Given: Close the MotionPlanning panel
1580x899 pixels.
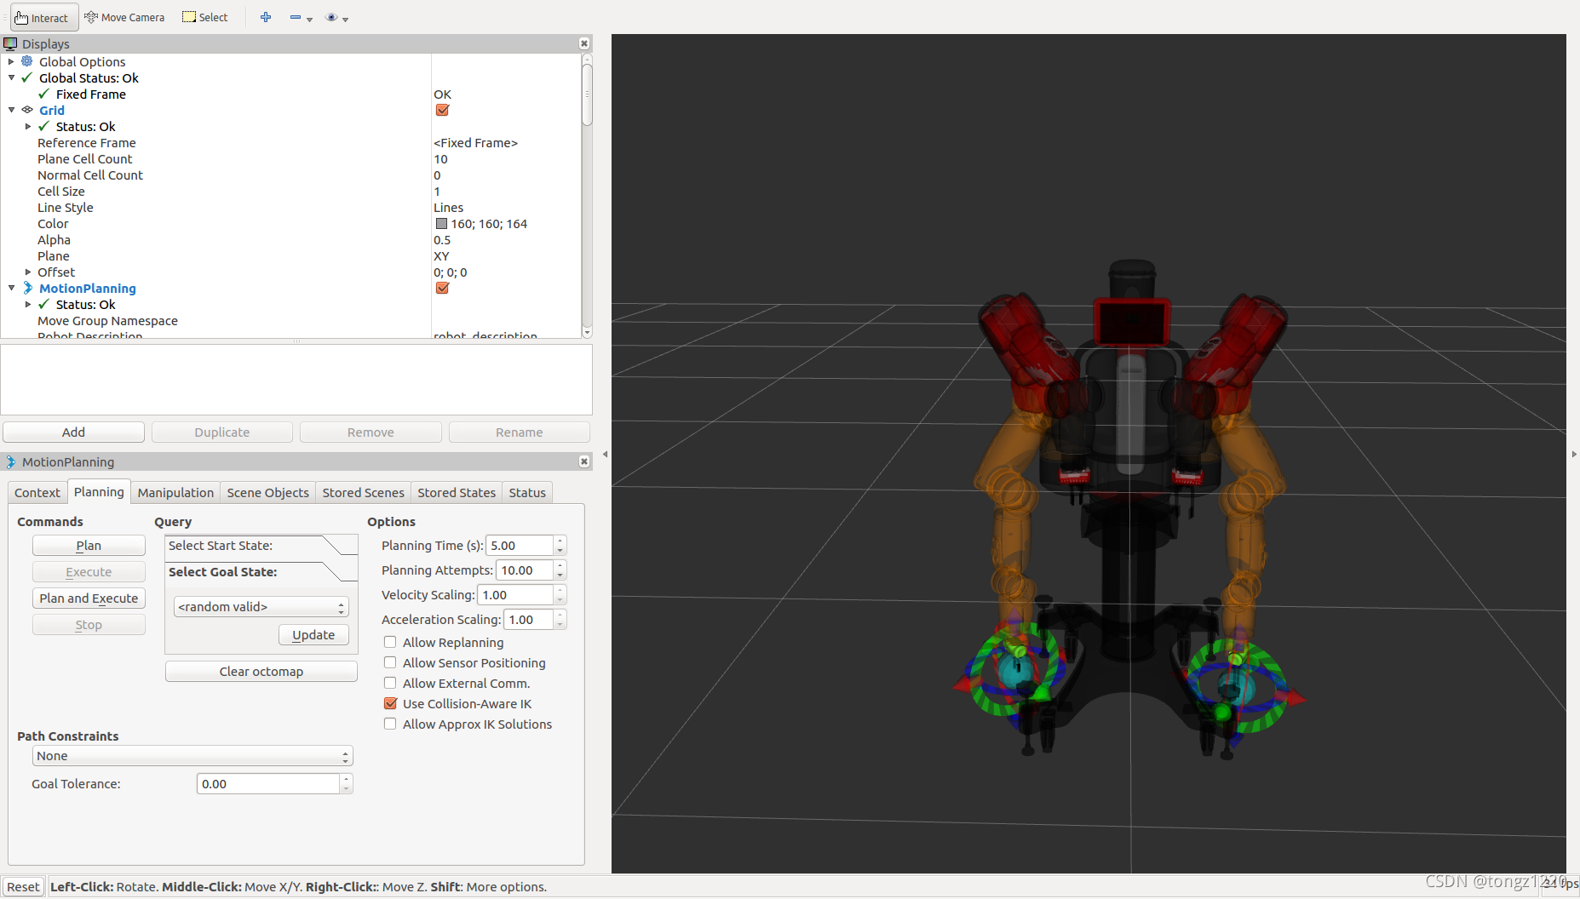Looking at the screenshot, I should click(x=584, y=461).
